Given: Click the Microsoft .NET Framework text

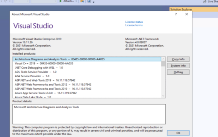Looking at the screenshot, I should [142, 39].
